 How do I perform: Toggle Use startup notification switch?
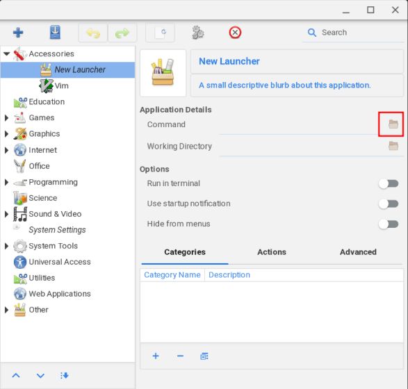[x=389, y=204]
